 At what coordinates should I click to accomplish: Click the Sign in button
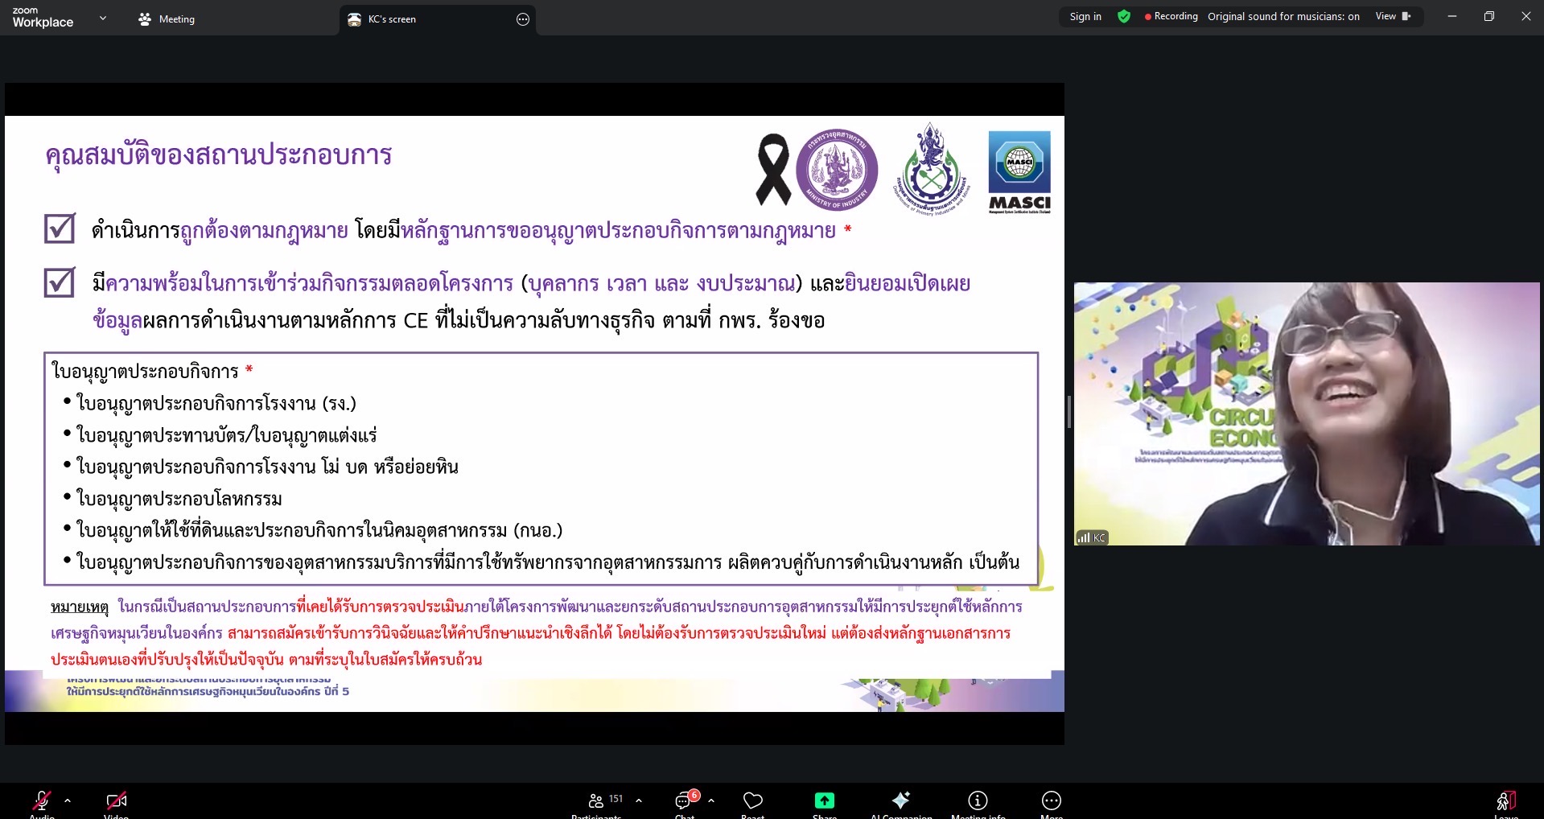pos(1084,16)
